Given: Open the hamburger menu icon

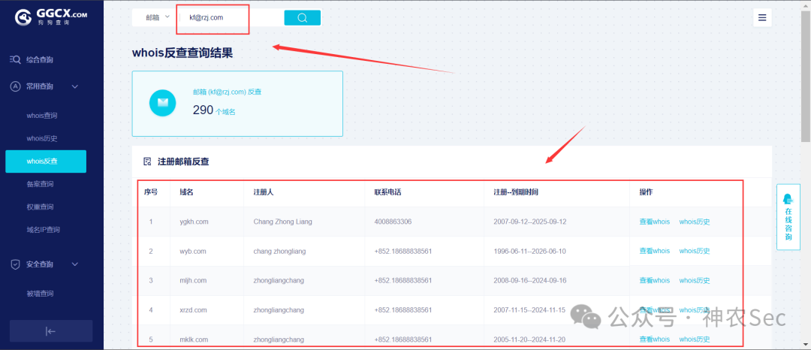Looking at the screenshot, I should 762,17.
